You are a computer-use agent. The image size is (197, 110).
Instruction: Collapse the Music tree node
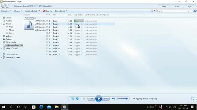pos(1,24)
